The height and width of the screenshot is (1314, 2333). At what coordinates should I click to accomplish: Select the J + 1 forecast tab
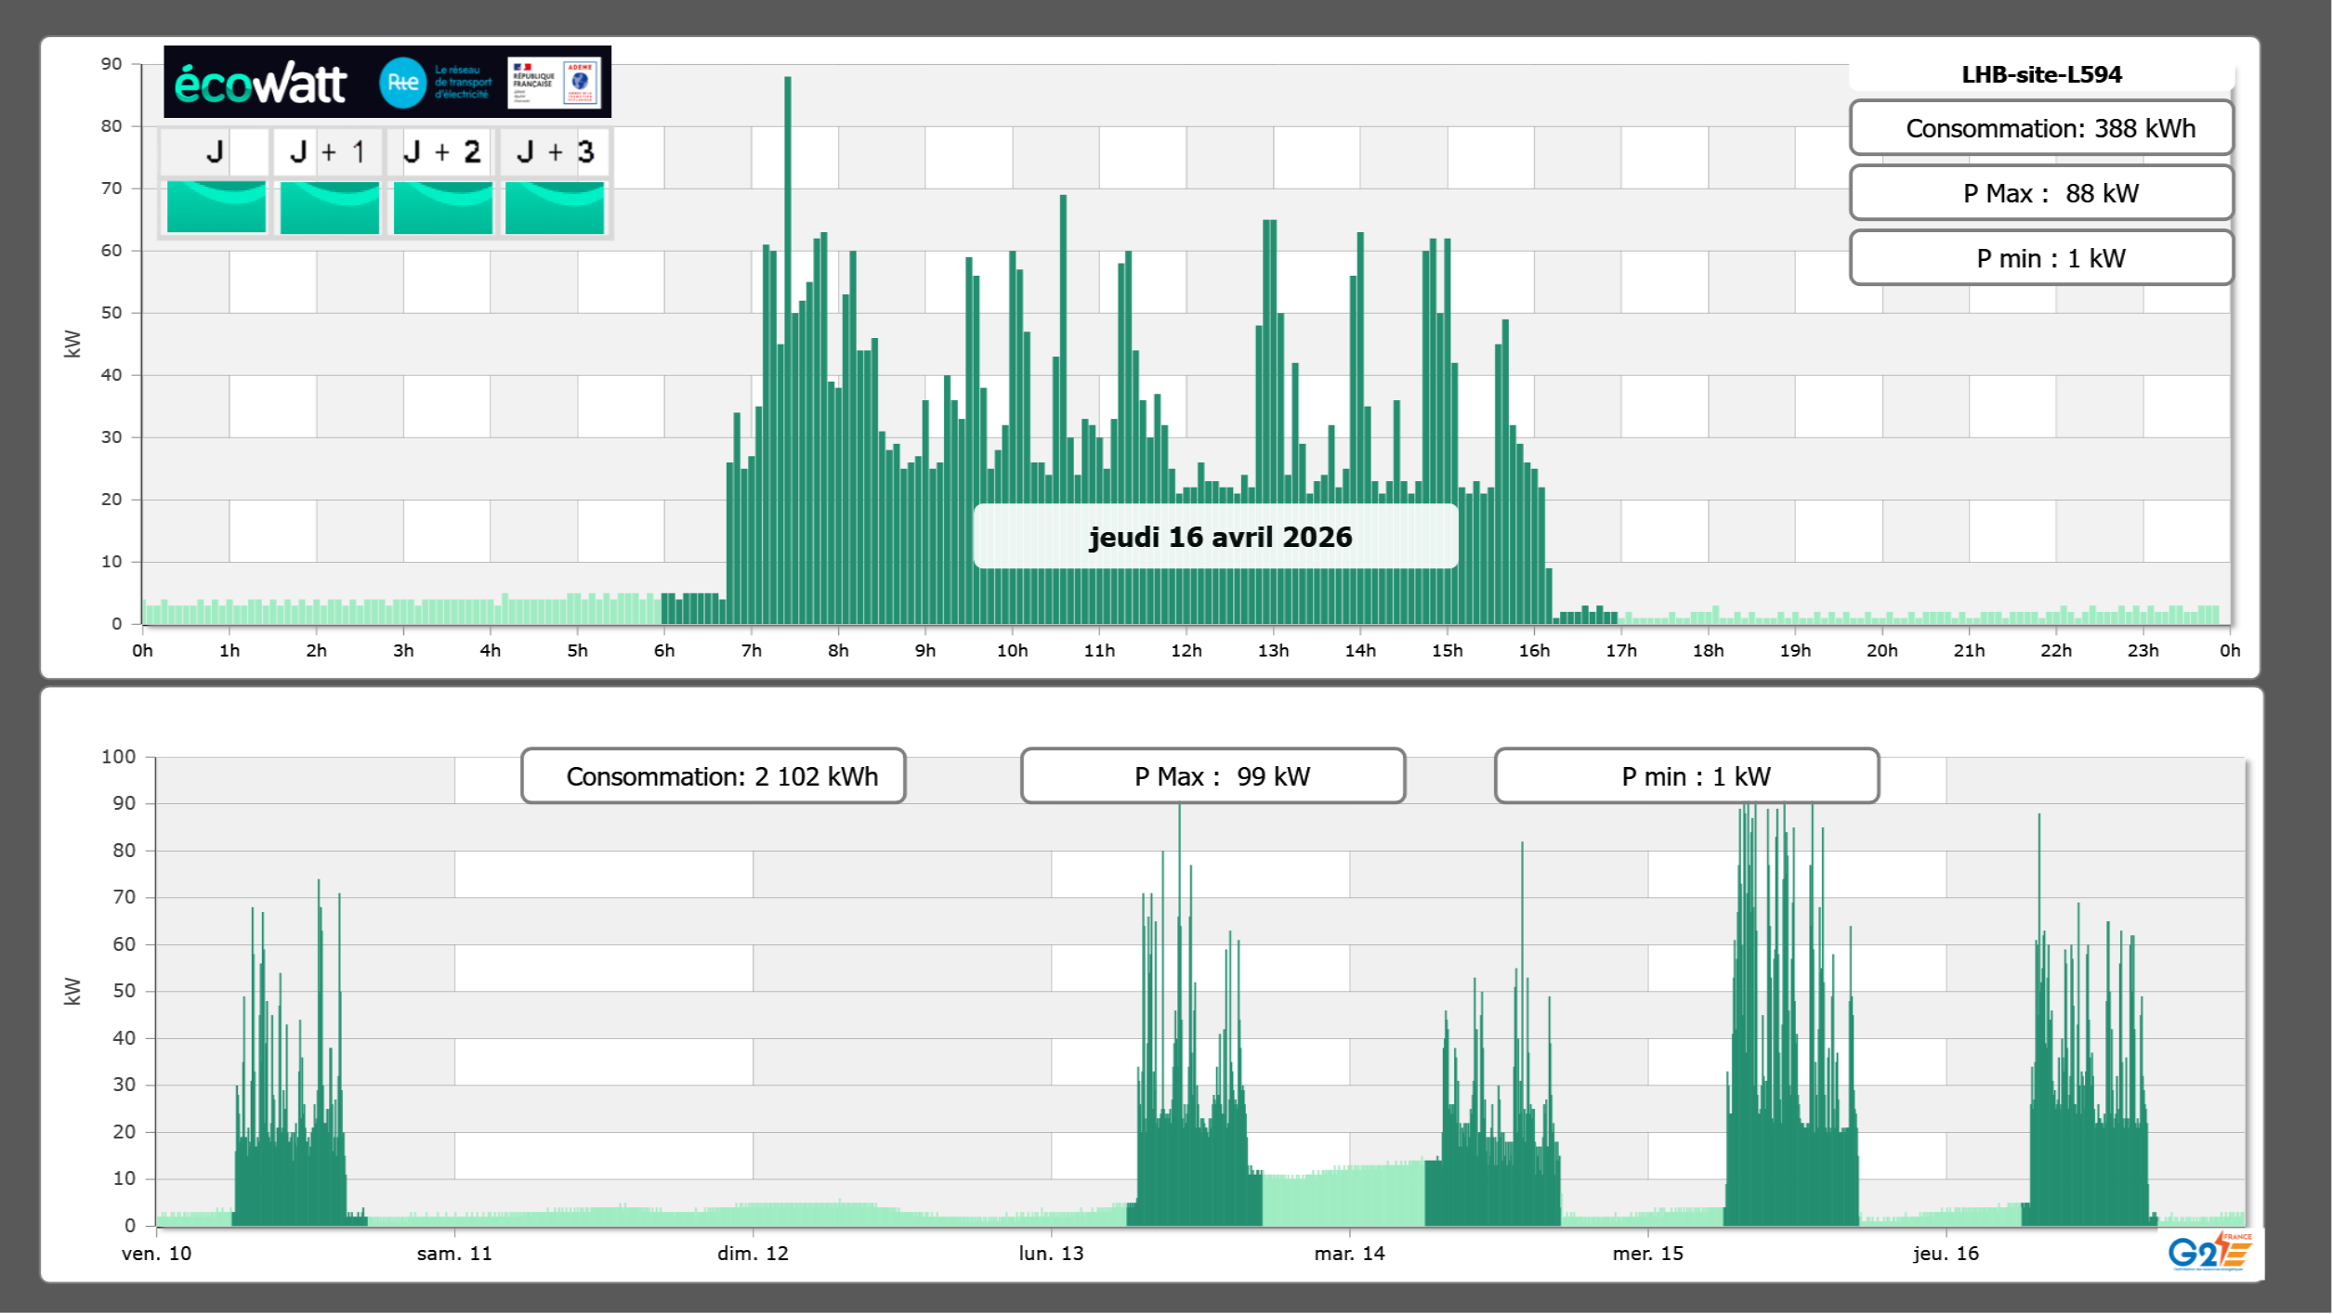point(328,151)
